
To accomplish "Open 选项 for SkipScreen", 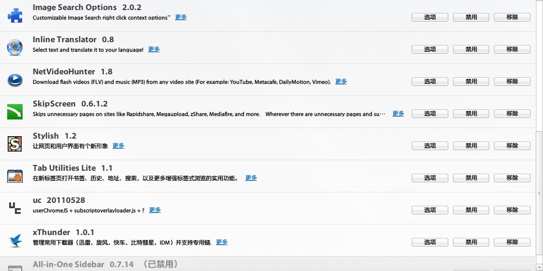I will [430, 114].
